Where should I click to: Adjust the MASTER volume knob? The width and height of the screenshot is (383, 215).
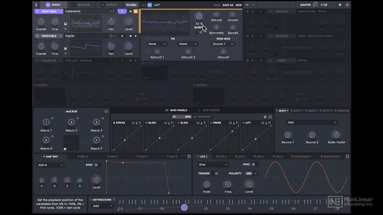pos(316,5)
